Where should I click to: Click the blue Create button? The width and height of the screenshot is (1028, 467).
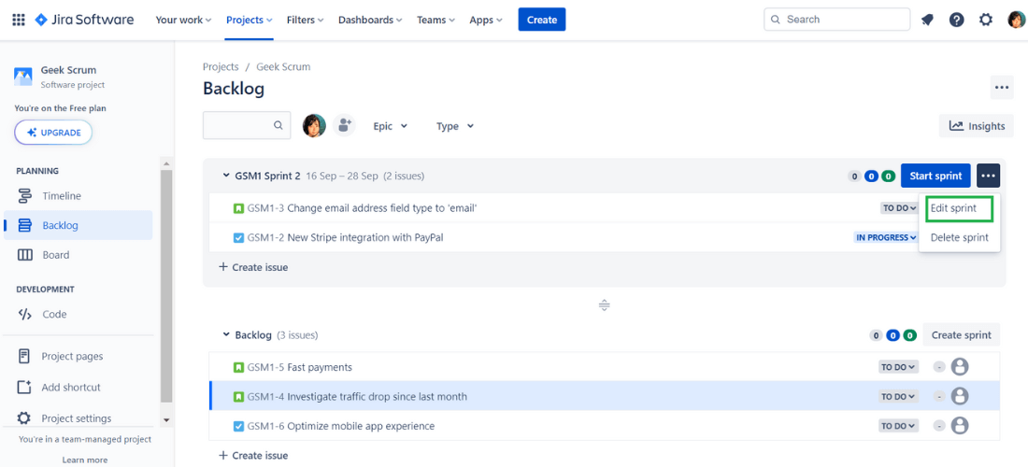(542, 20)
